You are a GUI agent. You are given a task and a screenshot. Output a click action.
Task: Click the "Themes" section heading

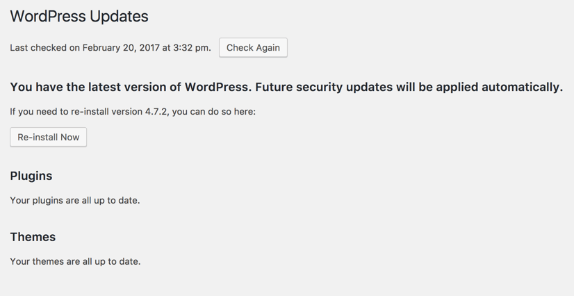(33, 237)
